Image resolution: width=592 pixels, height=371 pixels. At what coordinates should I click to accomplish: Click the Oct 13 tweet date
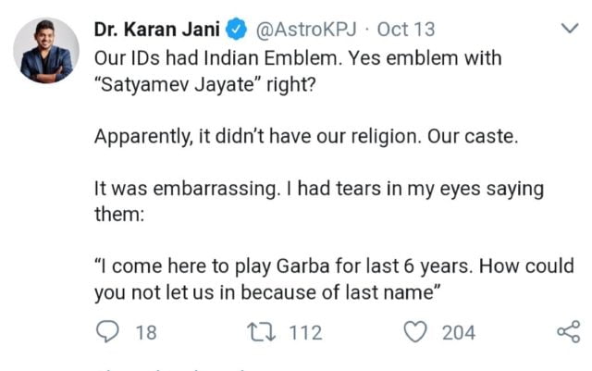(405, 31)
